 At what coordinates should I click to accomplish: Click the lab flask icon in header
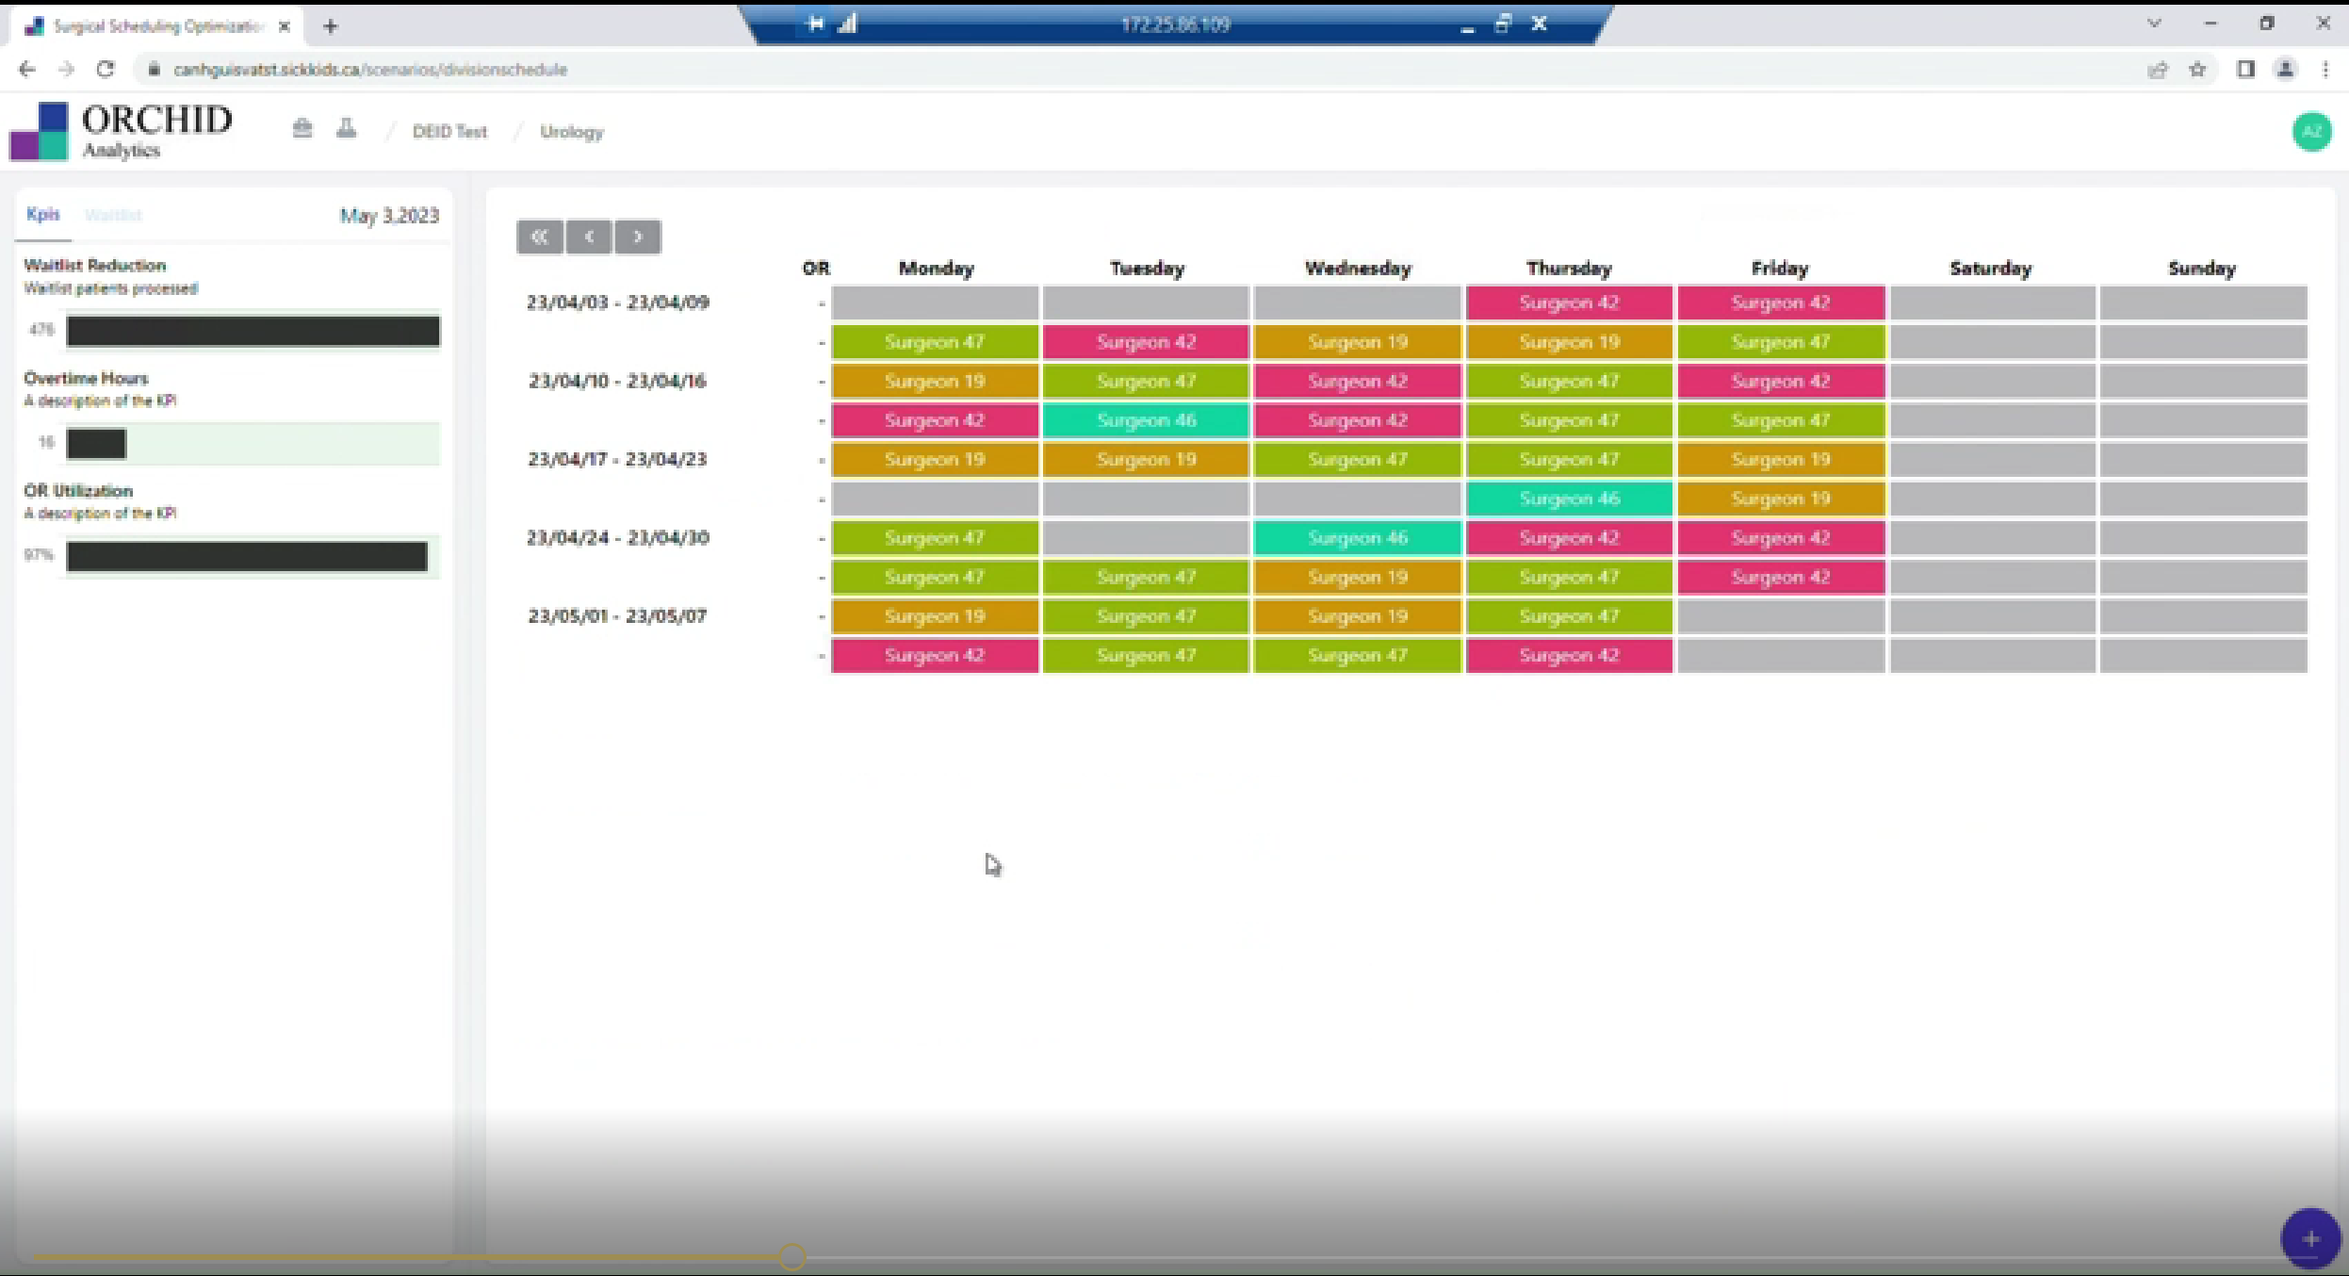click(347, 129)
